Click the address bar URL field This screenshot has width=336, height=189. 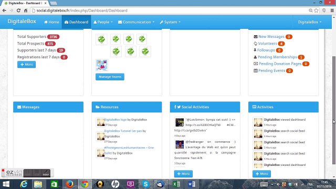(169, 10)
